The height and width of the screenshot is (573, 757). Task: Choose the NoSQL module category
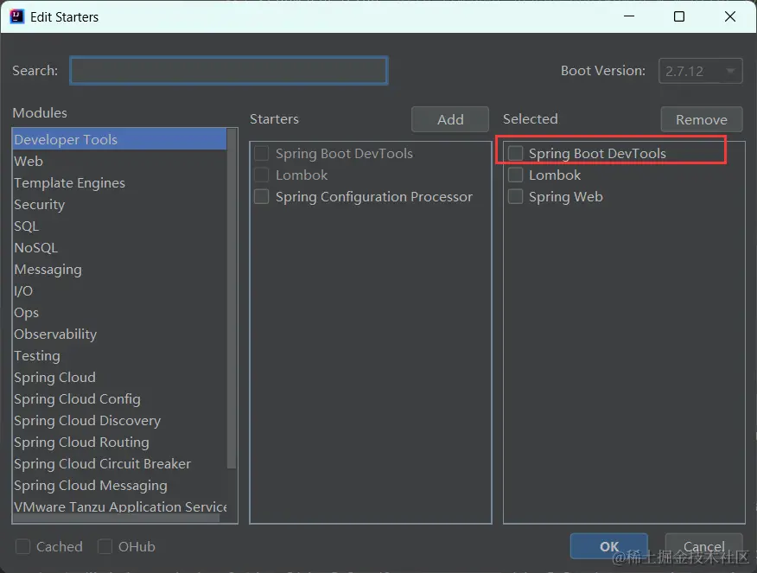pyautogui.click(x=35, y=248)
